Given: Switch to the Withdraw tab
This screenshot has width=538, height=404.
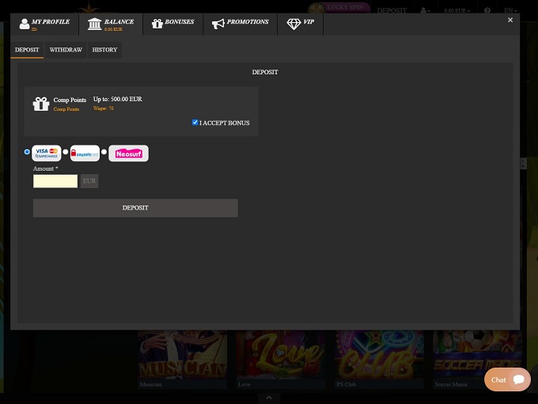Looking at the screenshot, I should point(66,50).
